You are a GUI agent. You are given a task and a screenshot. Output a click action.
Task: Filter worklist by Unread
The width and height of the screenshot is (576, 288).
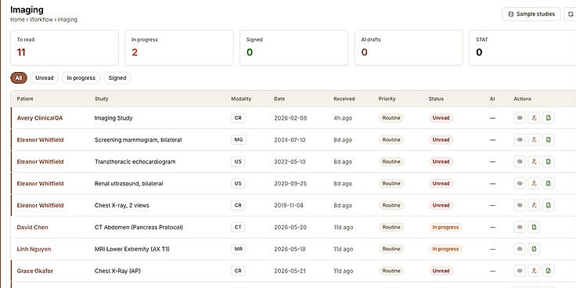[x=45, y=78]
